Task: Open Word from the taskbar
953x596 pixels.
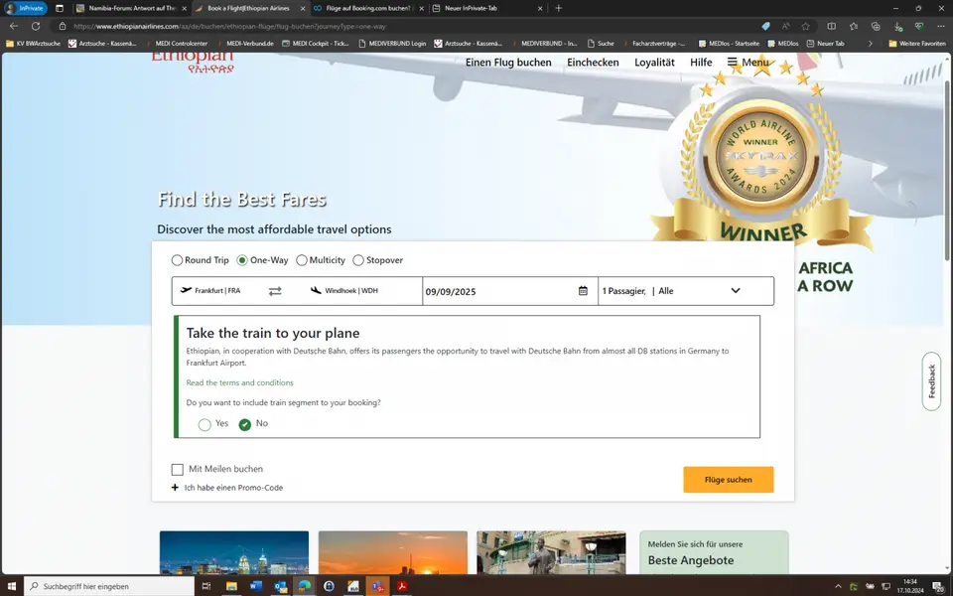Action: (255, 586)
